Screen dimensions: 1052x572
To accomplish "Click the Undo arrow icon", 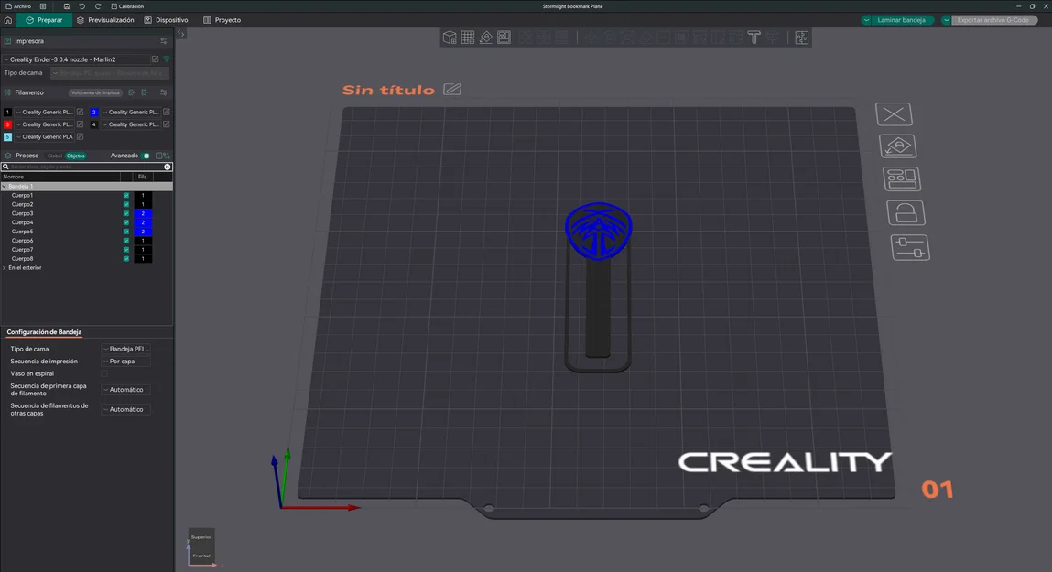I will point(81,6).
